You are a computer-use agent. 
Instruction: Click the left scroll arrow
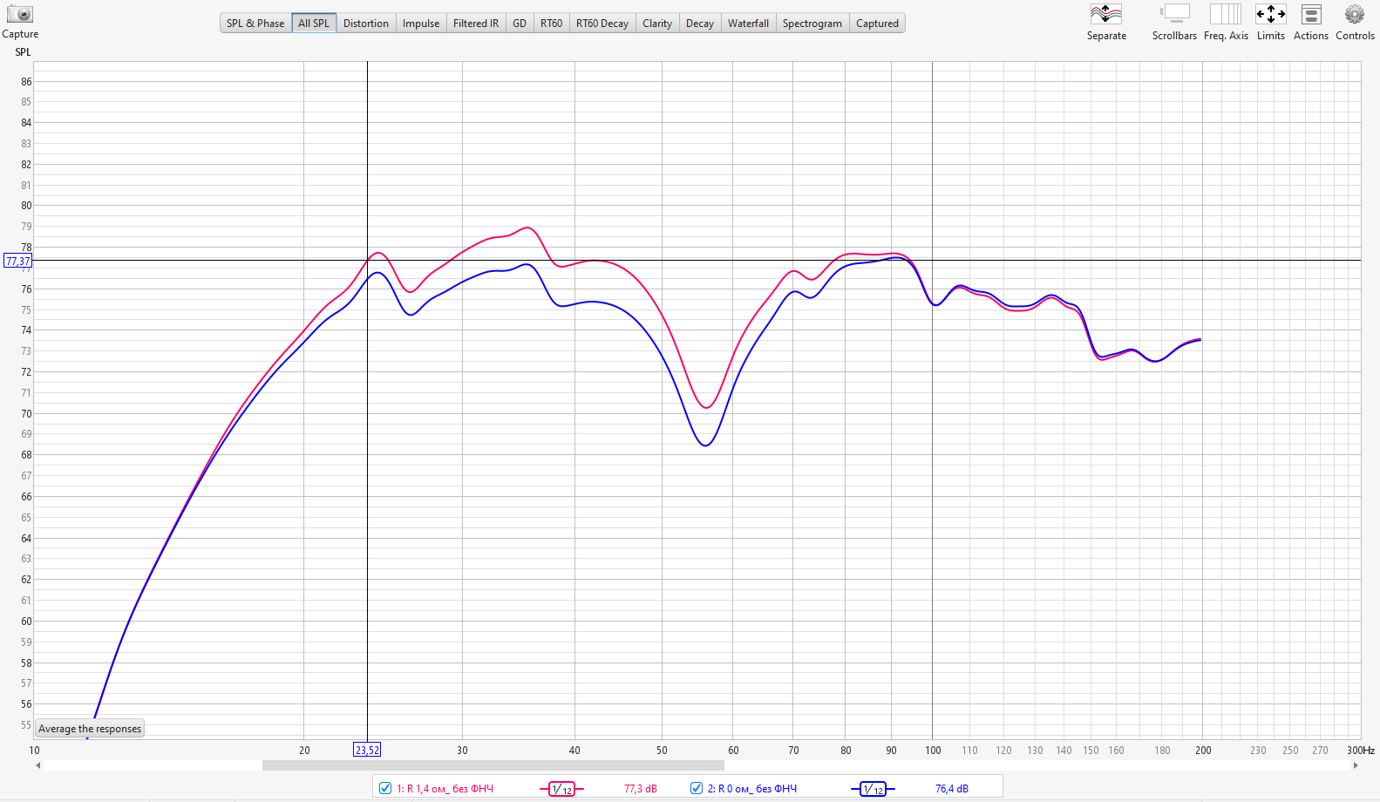coord(37,765)
